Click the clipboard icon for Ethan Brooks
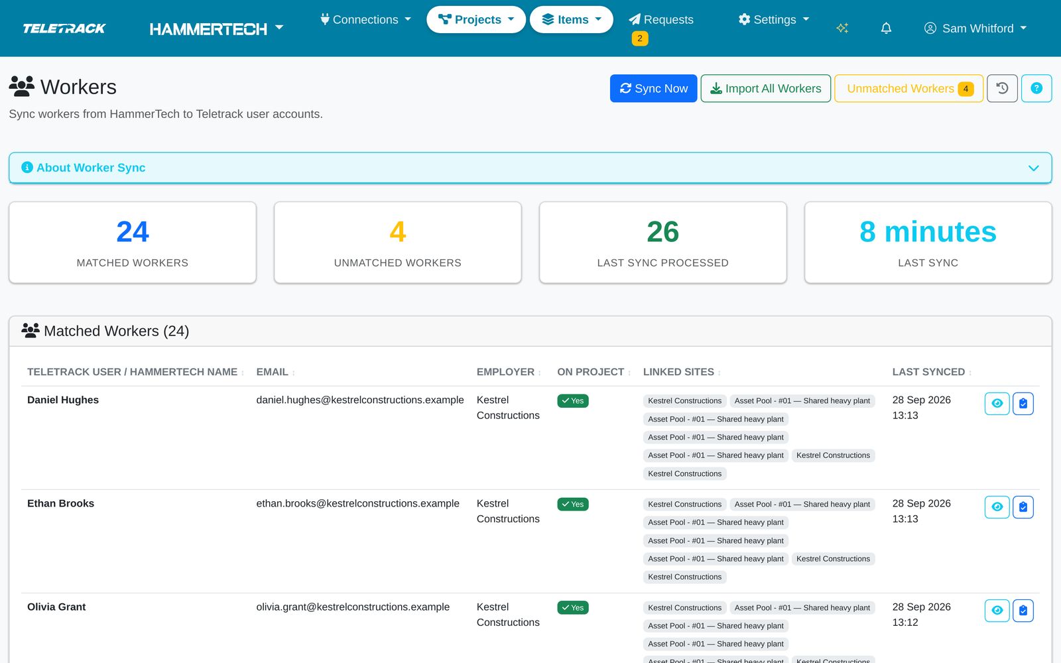1061x663 pixels. point(1023,507)
